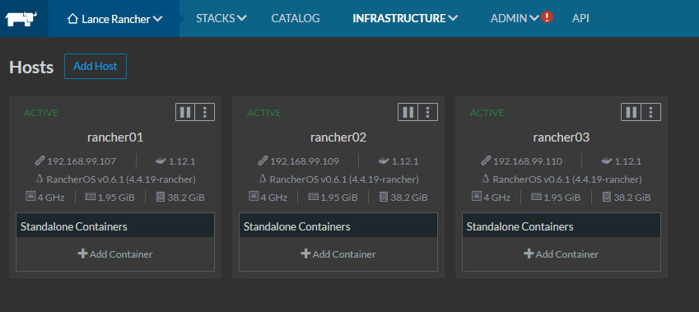Open the CATALOG tab
Screen dimensions: 699x312
[296, 18]
